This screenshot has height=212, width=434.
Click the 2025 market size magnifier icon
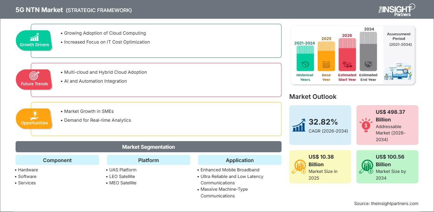299,167
